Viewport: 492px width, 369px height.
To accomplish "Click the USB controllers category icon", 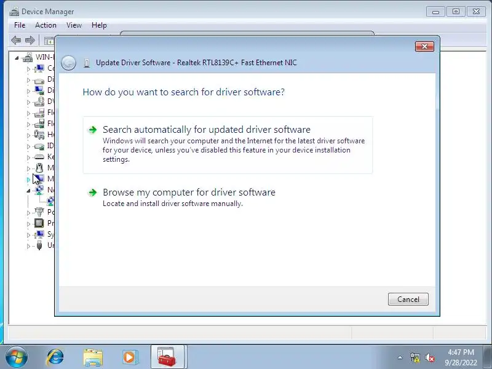I will click(x=39, y=245).
